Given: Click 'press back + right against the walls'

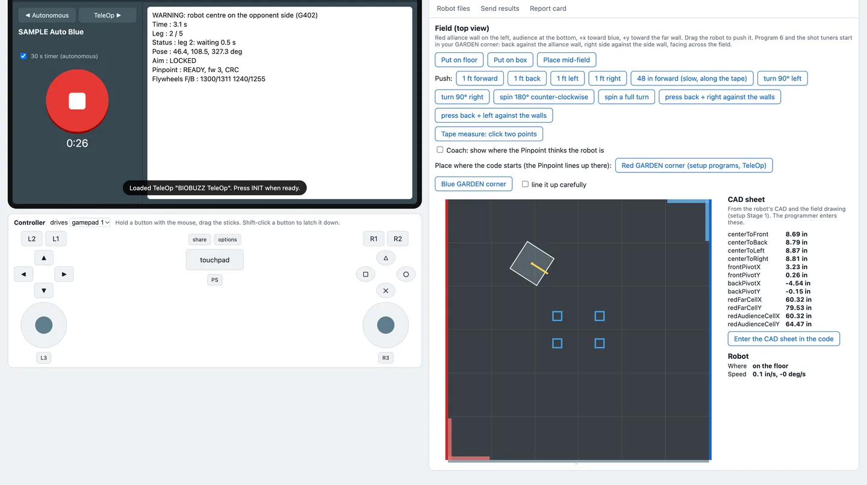Looking at the screenshot, I should pos(720,97).
